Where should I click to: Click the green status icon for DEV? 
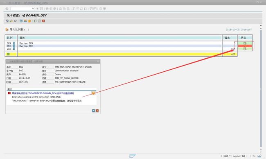pos(245,44)
